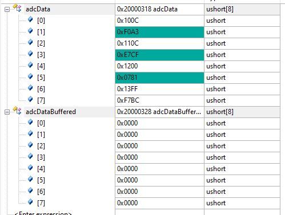Click the highlighted value 0xF0A3

click(159, 32)
